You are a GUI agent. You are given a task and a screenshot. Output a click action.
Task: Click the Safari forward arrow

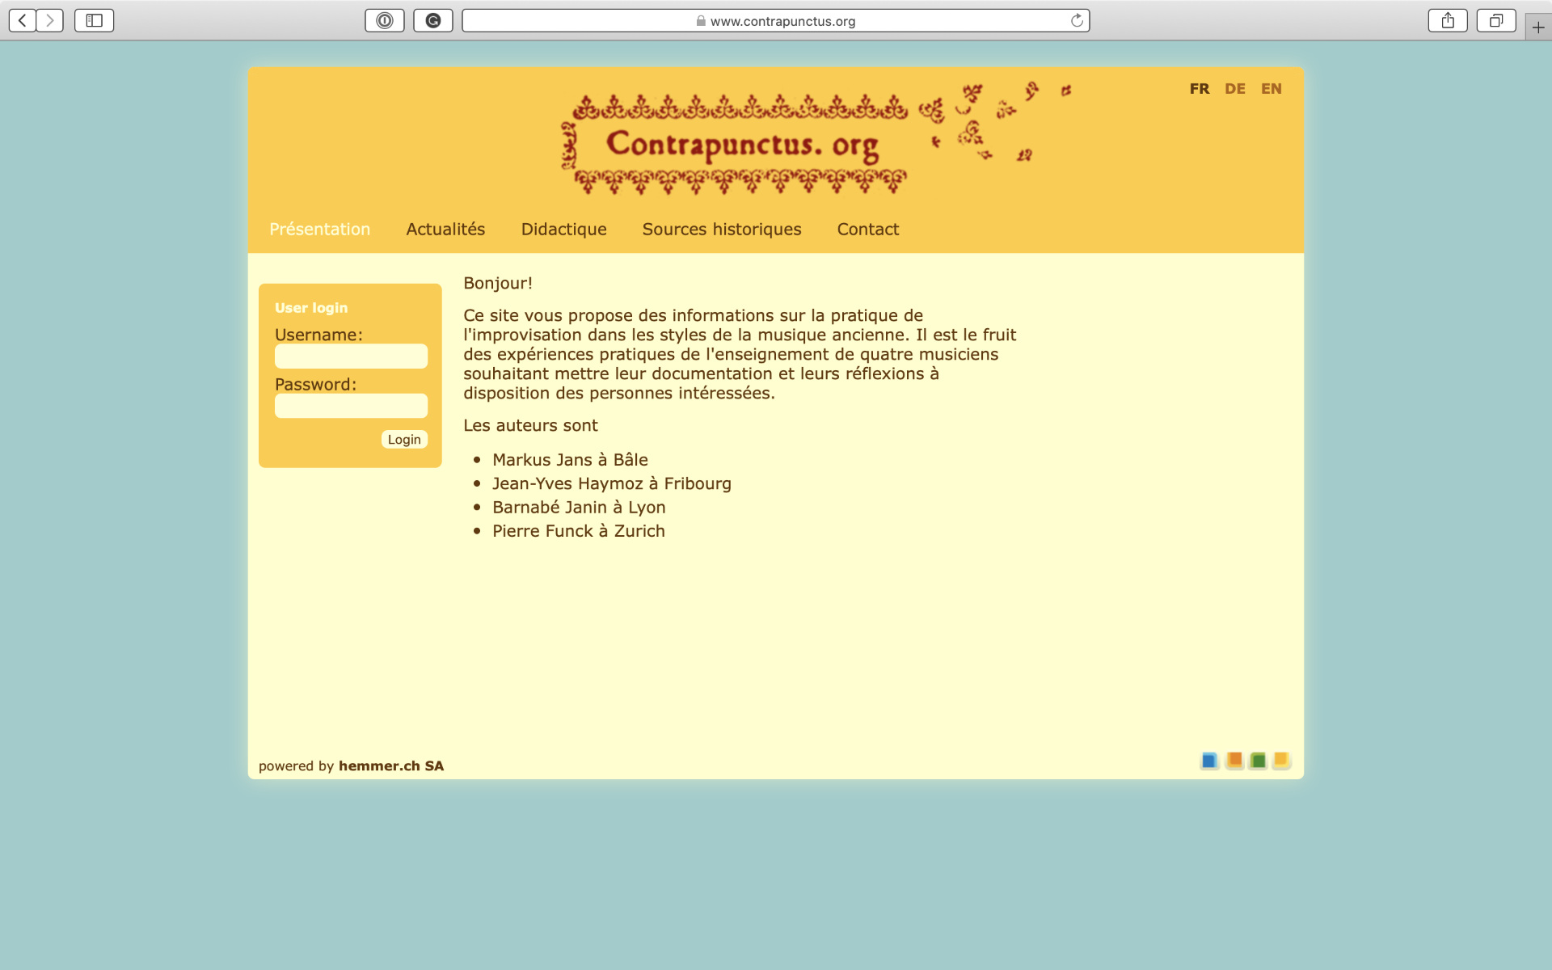[50, 21]
